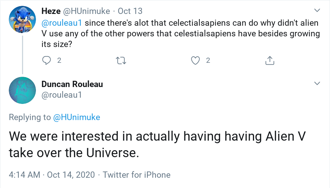Screen dimensions: 330x188
Task: Click @HUnimuke handle beside Heze's name
Action: [x=87, y=11]
